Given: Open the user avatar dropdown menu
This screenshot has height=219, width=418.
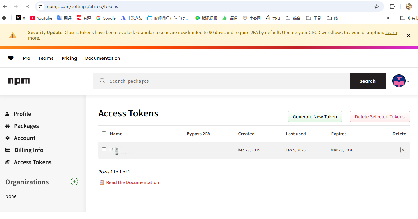Looking at the screenshot, I should (x=401, y=81).
